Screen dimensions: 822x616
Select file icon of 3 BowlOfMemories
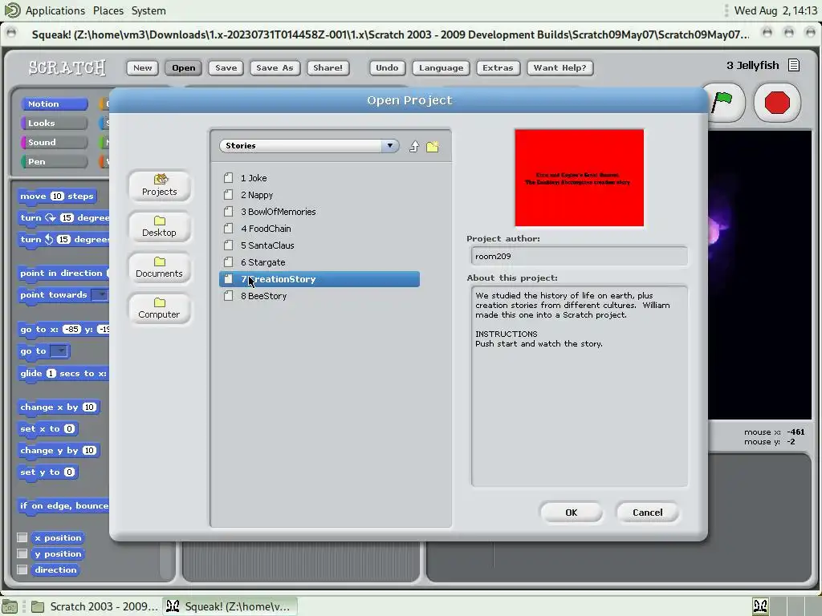click(229, 212)
